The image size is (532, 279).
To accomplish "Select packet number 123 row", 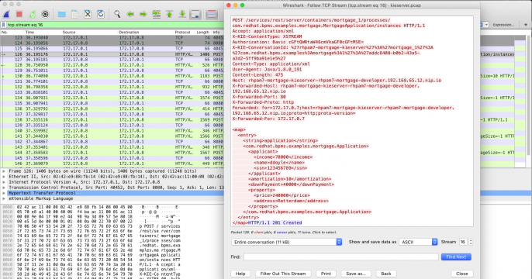I will pos(112,38).
